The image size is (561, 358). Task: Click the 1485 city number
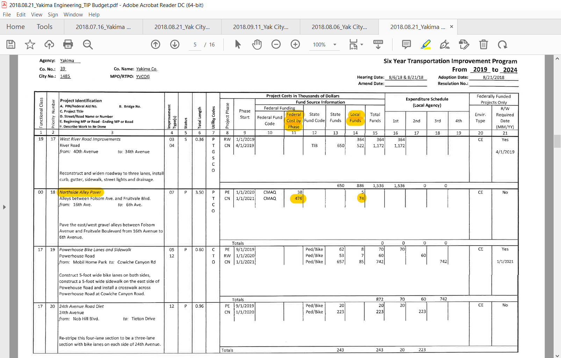pos(65,76)
